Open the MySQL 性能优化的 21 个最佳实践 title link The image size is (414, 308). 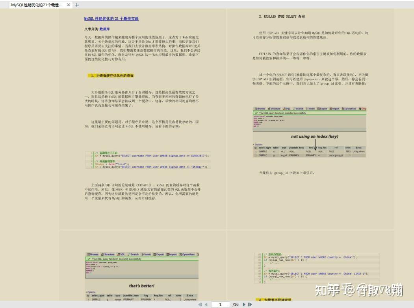110,18
